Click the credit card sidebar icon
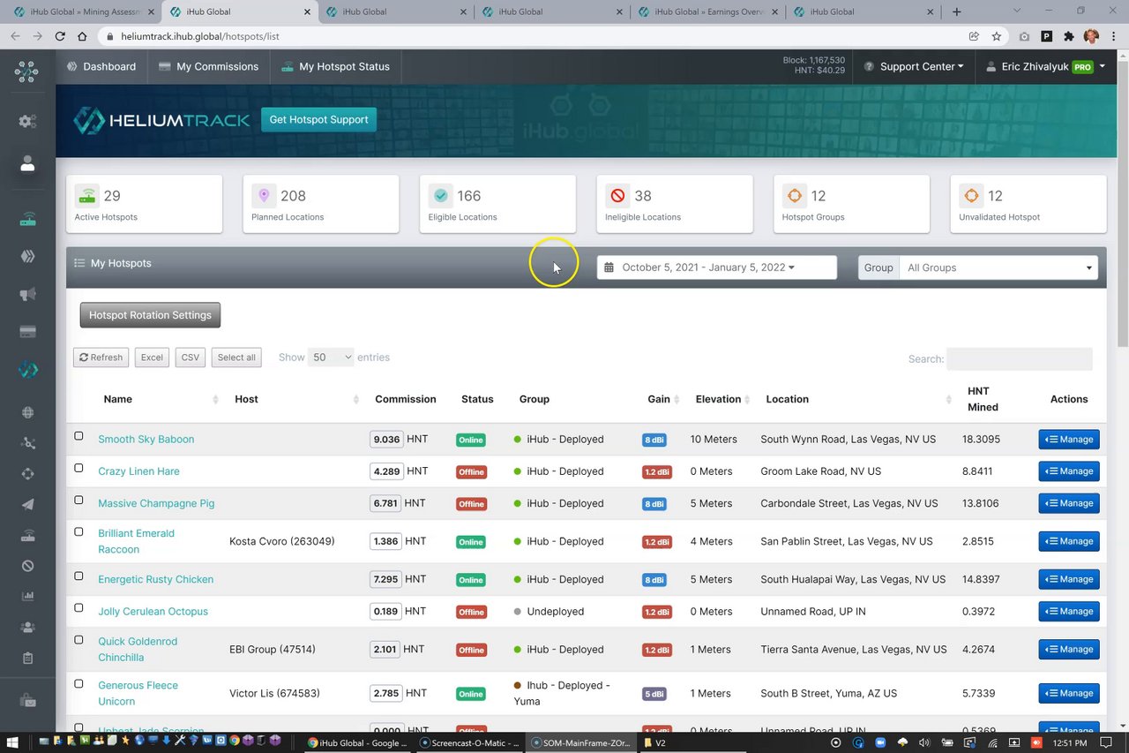 (27, 332)
